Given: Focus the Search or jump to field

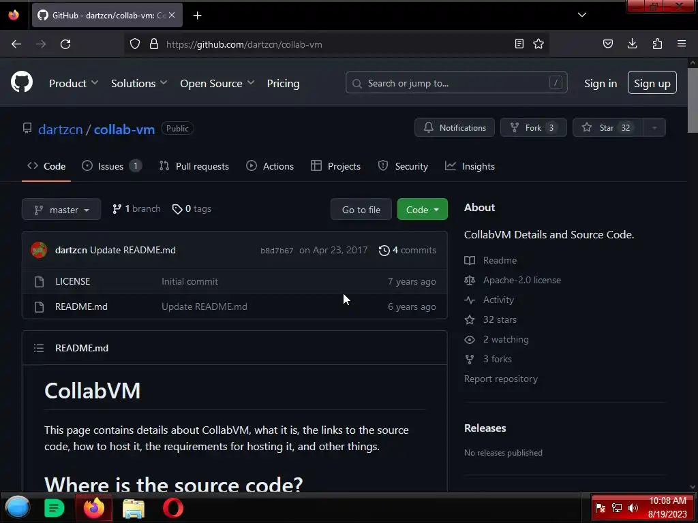Looking at the screenshot, I should (456, 82).
